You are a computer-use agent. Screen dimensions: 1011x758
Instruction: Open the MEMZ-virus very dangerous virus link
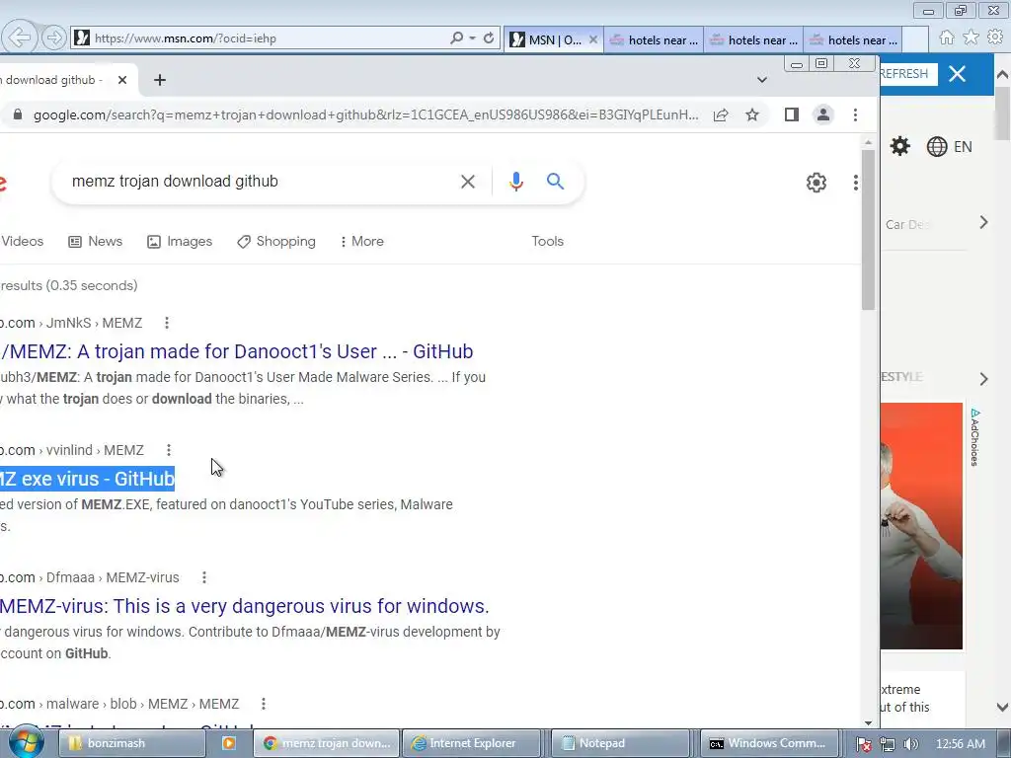245,606
